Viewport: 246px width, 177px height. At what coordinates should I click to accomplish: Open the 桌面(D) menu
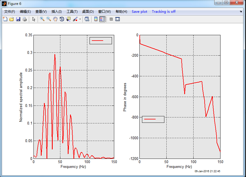[x=88, y=12]
